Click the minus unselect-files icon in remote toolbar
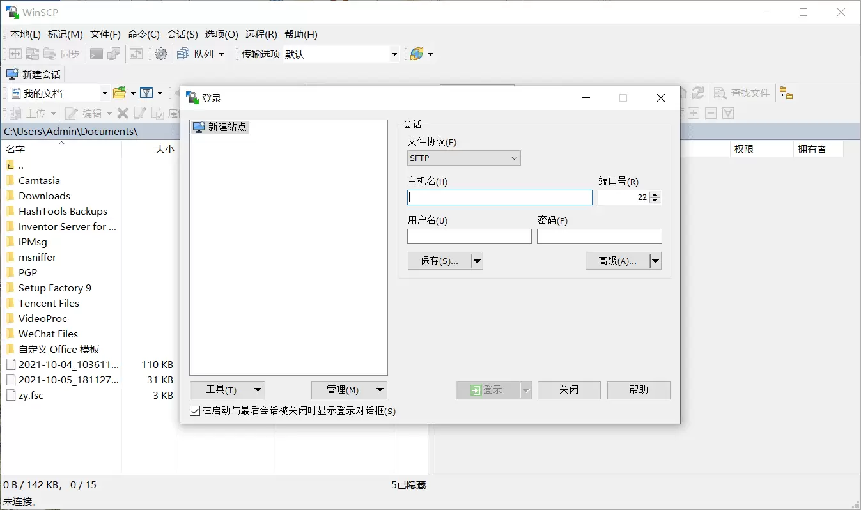The image size is (861, 510). click(711, 113)
